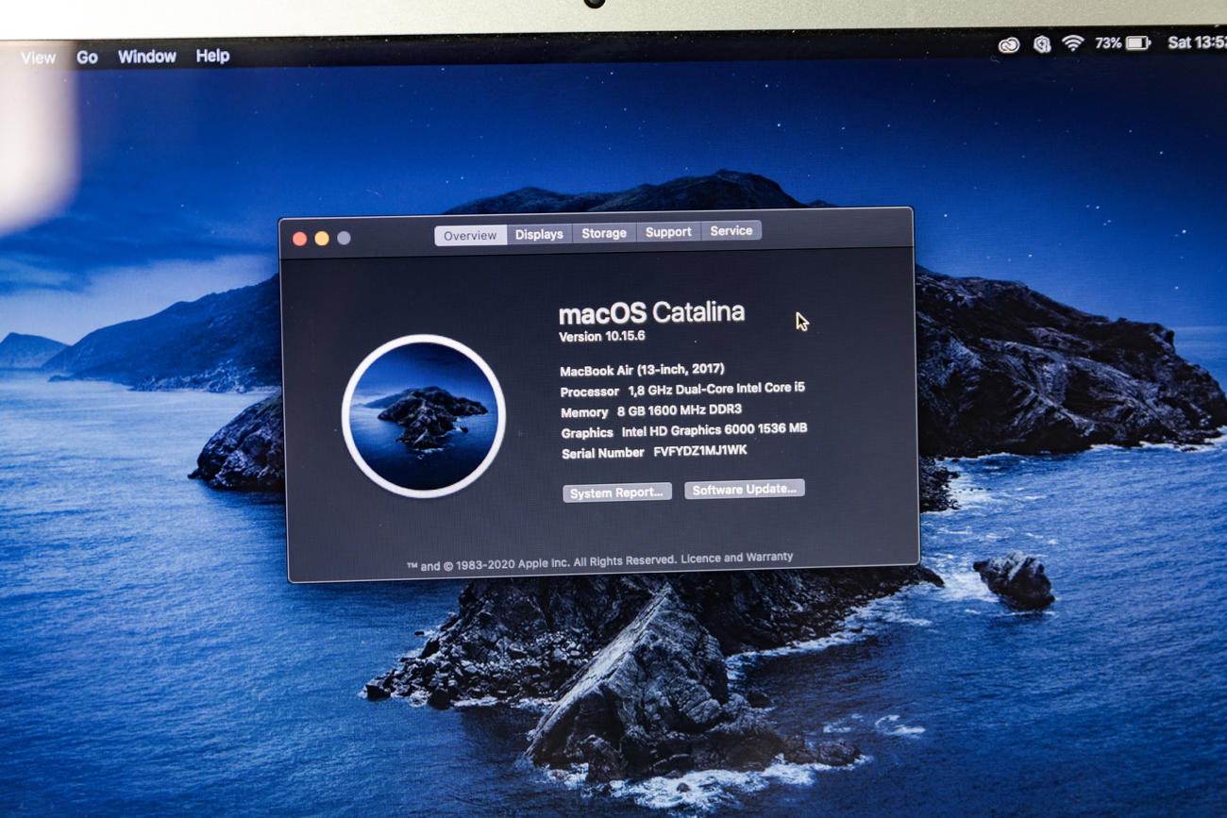Viewport: 1227px width, 818px height.
Task: Click the hexagon status icon in menu bar
Action: click(x=1041, y=43)
